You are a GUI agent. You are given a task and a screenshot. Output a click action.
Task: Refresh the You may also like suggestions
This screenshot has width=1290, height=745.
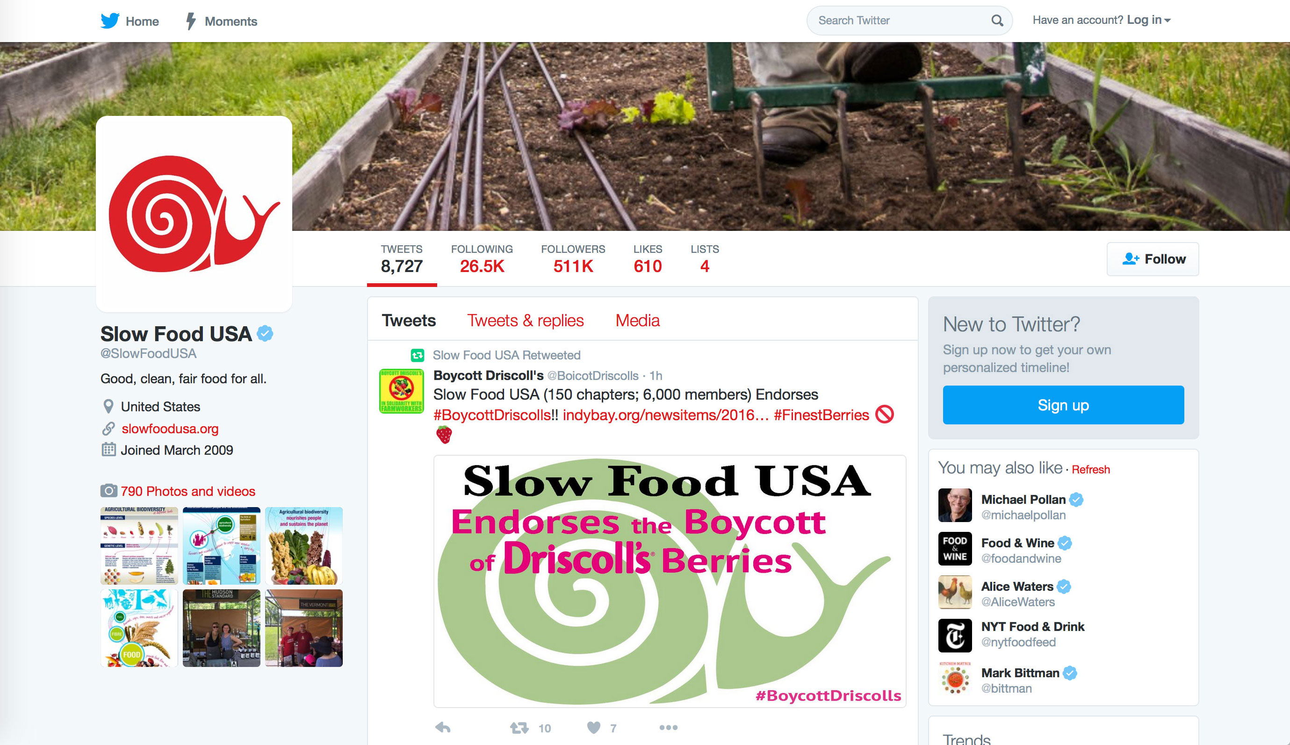click(1090, 470)
